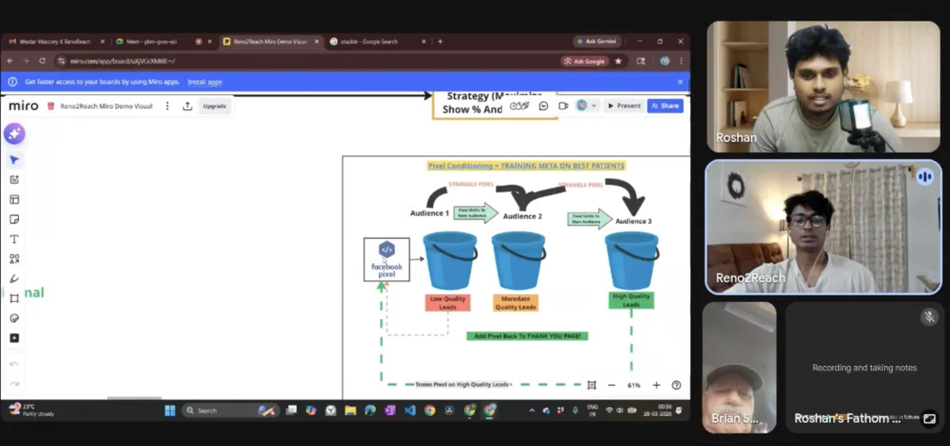Zoom in with the plus button
Screen dimensions: 950x446
click(656, 385)
